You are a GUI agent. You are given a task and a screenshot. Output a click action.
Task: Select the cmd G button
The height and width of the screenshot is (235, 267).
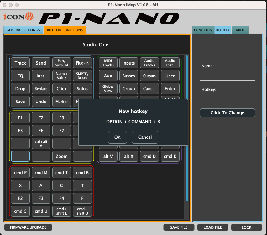20,211
